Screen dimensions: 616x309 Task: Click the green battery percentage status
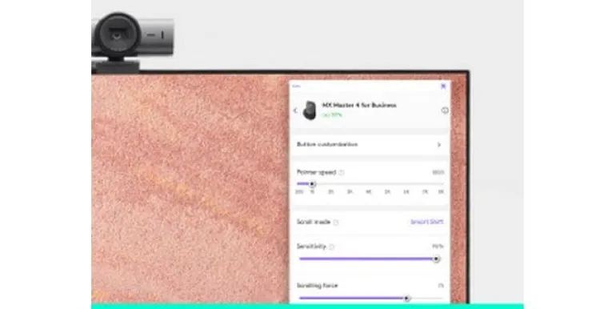tap(332, 114)
